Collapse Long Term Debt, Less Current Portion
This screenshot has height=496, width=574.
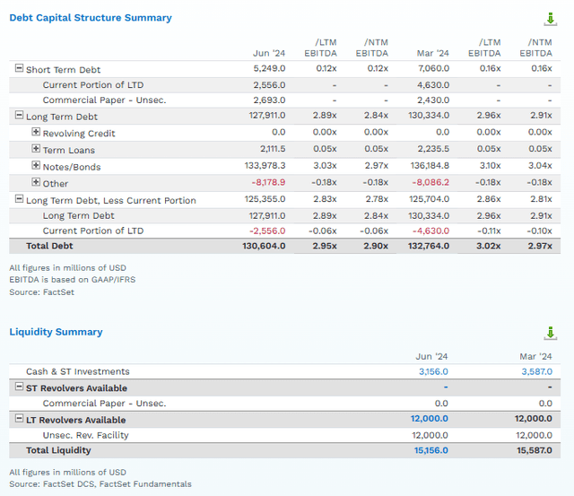coord(19,200)
